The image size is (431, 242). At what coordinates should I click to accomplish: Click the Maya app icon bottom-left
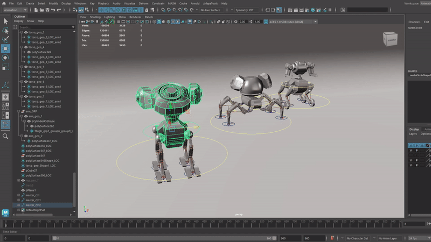(x=5, y=212)
